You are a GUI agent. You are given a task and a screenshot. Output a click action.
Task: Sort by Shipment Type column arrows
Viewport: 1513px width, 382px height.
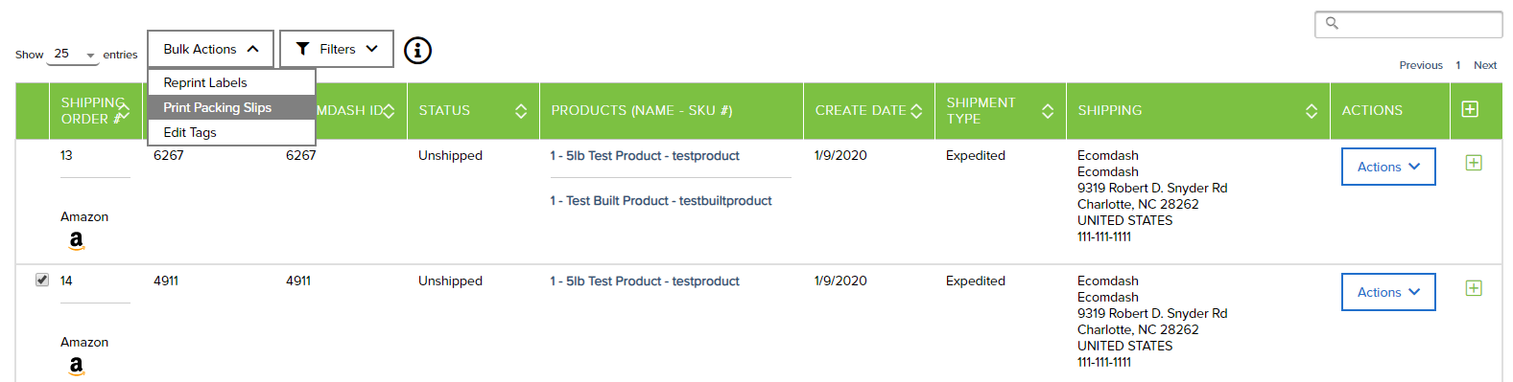(1048, 111)
